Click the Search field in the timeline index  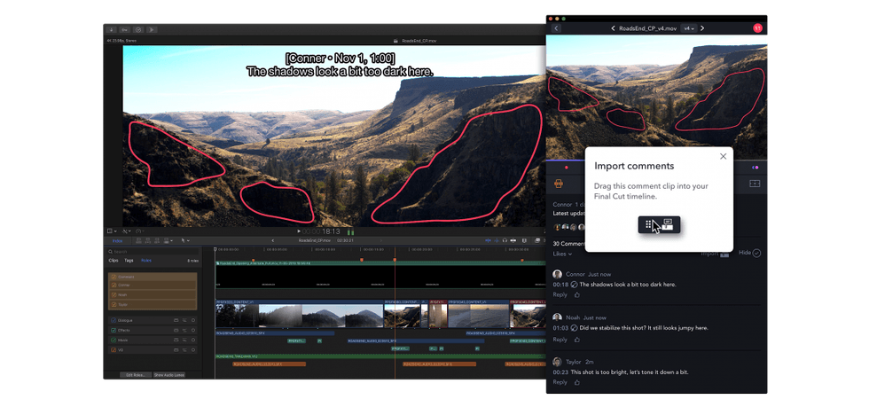[153, 251]
